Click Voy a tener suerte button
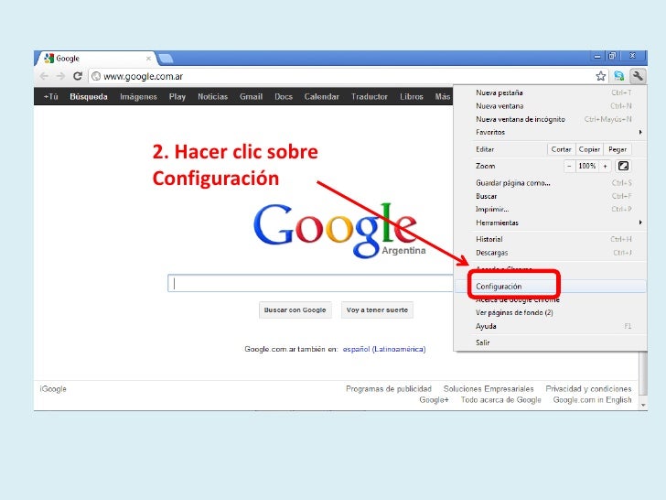 pos(377,310)
